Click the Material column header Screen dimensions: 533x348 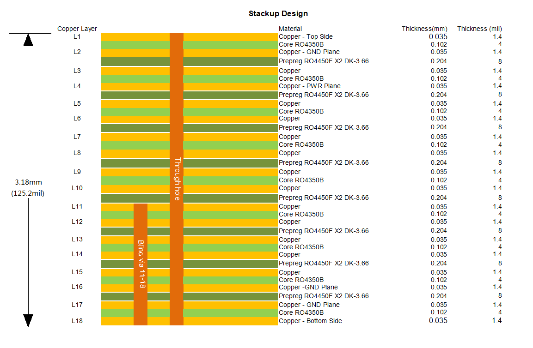290,29
